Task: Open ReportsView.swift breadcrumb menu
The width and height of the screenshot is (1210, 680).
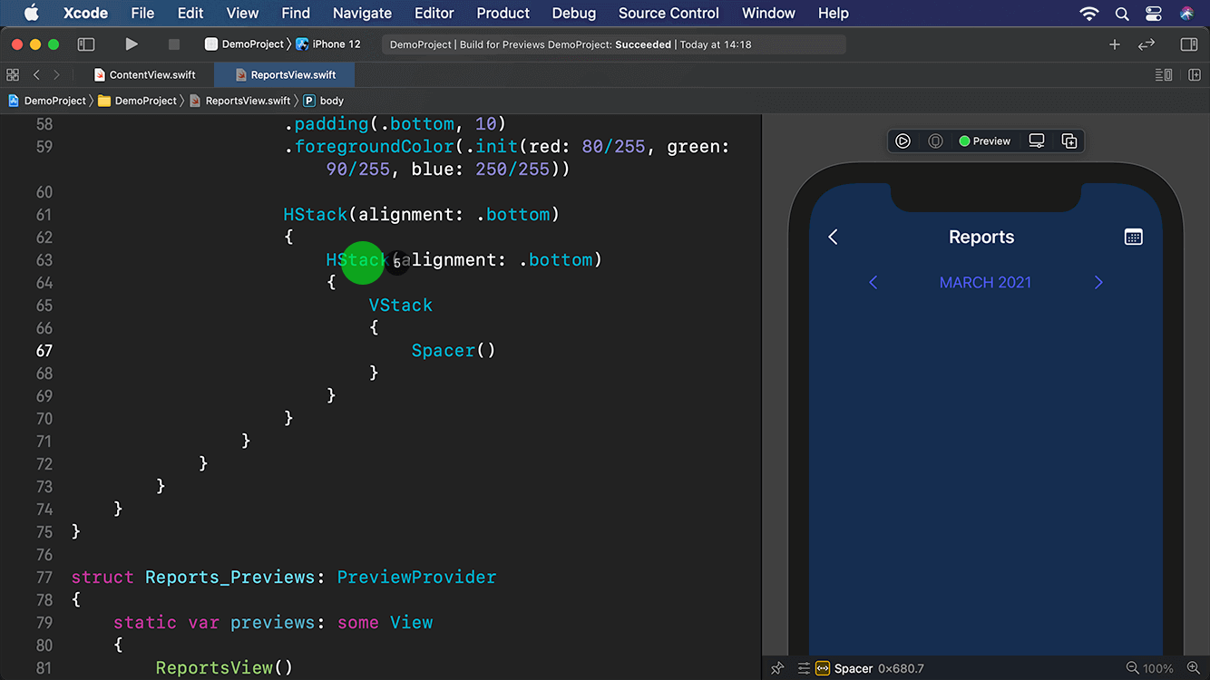Action: coord(239,101)
